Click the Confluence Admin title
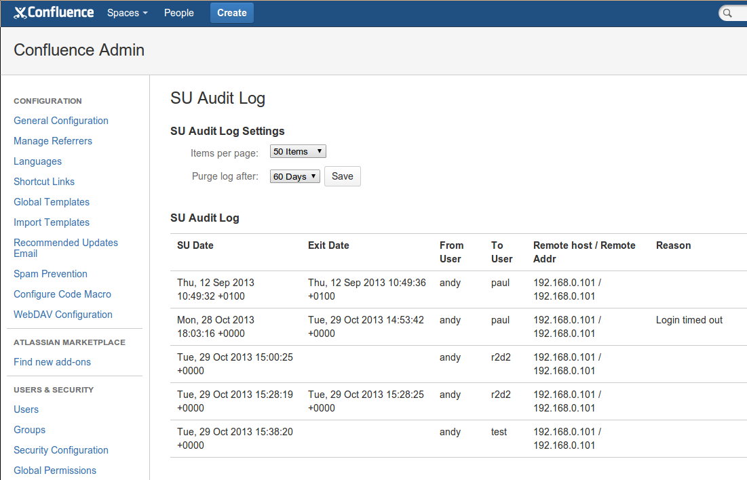The image size is (747, 480). [x=79, y=50]
